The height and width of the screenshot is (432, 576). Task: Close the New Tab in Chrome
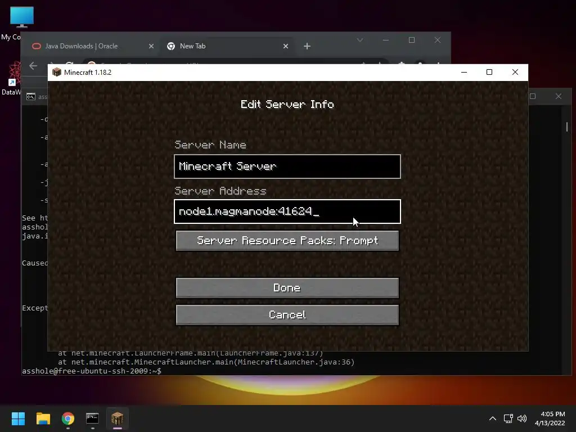[x=286, y=46]
